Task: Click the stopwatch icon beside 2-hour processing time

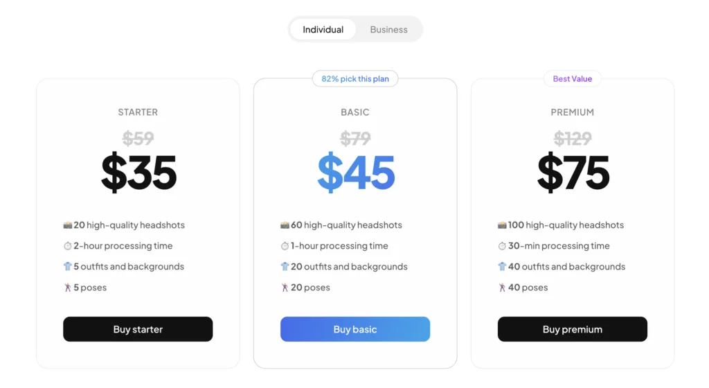Action: click(x=68, y=246)
